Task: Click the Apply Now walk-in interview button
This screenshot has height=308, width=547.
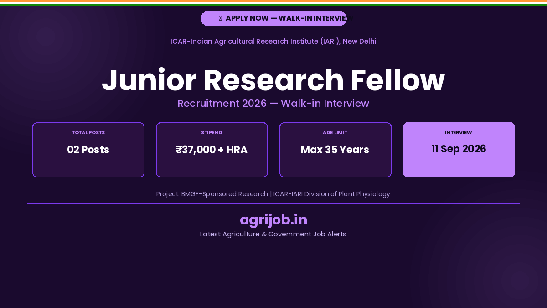Action: [273, 18]
